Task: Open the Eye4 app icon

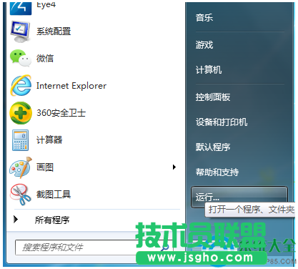Action: [x=21, y=8]
